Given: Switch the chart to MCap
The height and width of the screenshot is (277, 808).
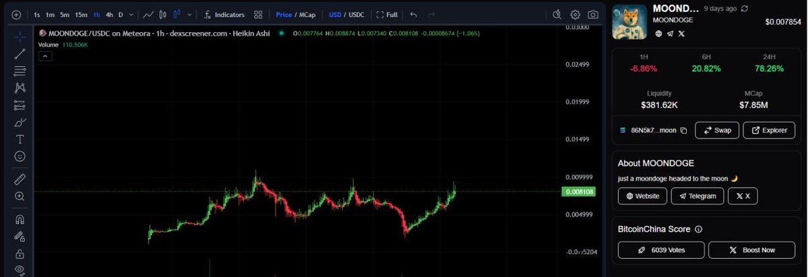Looking at the screenshot, I should pyautogui.click(x=307, y=14).
